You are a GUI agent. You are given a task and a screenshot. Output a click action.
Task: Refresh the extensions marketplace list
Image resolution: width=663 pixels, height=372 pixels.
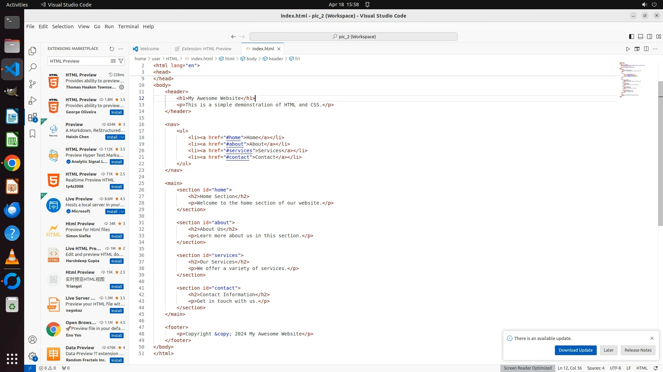112,49
